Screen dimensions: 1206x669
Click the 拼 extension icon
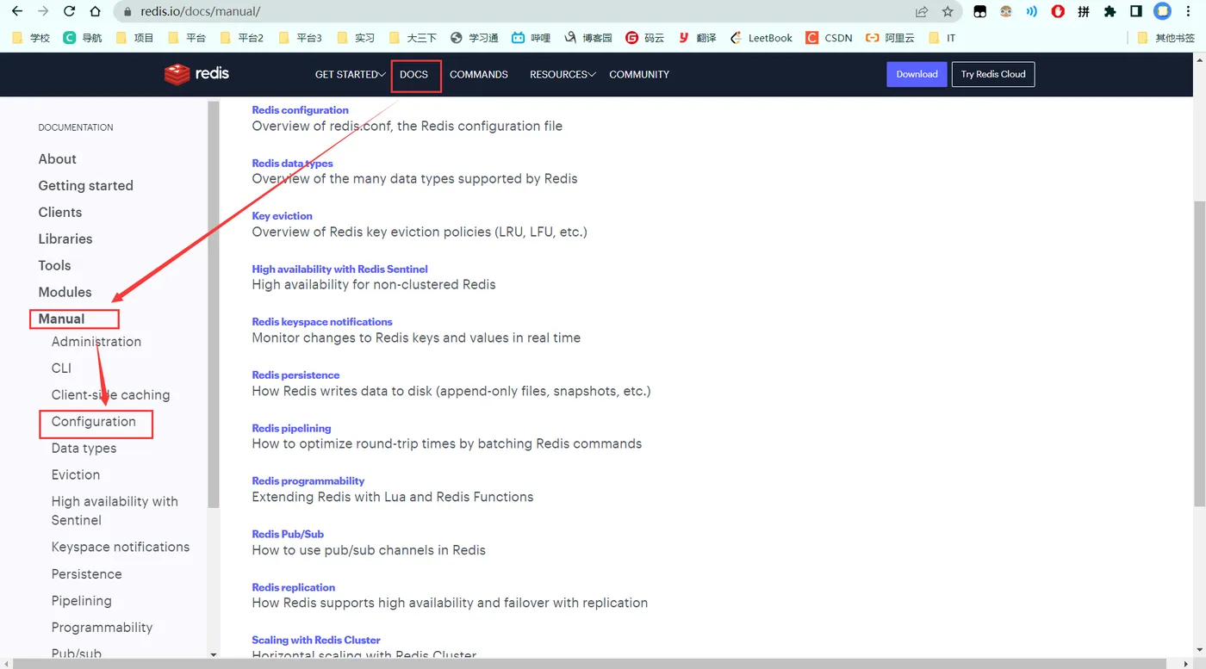[1084, 12]
